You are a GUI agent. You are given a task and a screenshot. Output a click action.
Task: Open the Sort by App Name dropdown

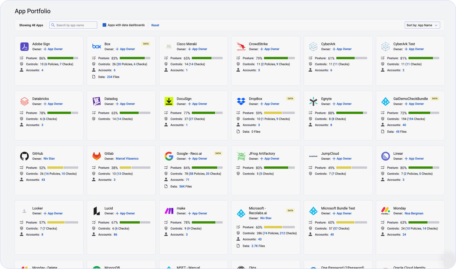(422, 25)
